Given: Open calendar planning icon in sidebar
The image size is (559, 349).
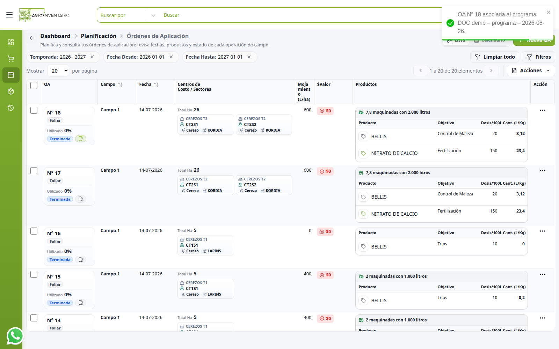Looking at the screenshot, I should pyautogui.click(x=11, y=75).
